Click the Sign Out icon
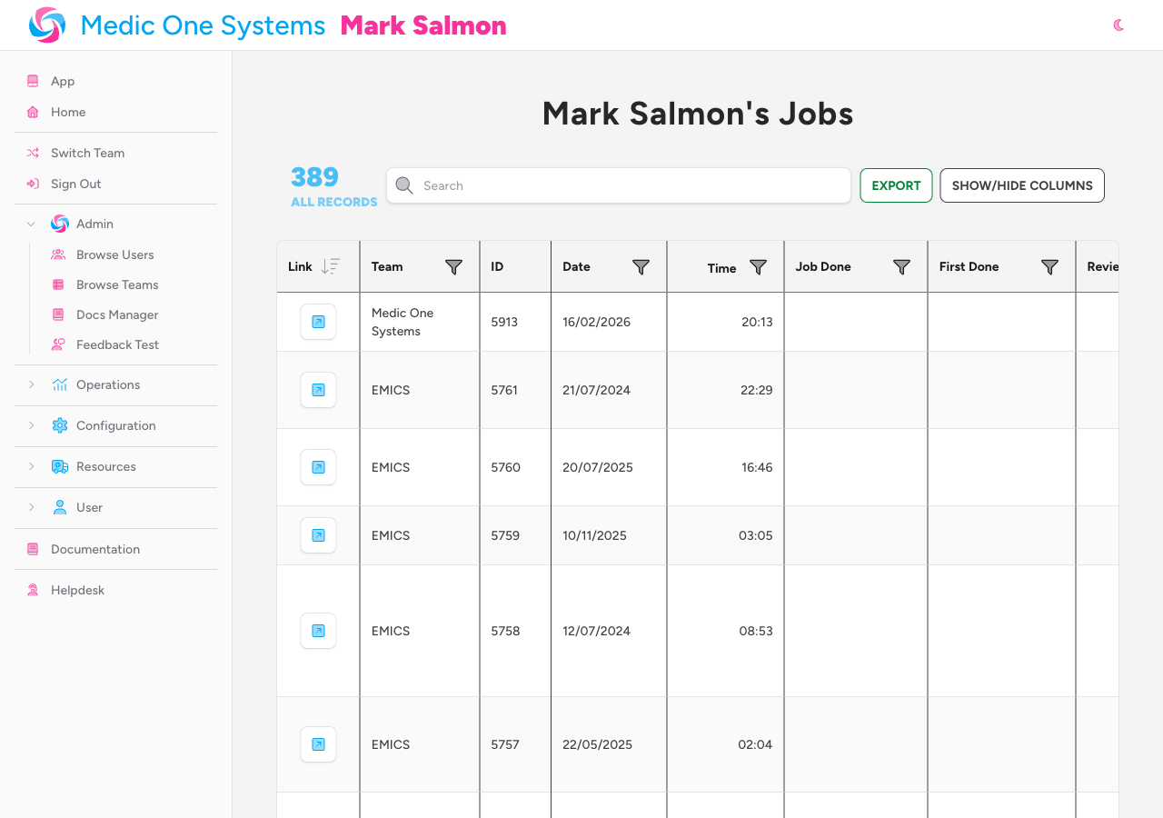The height and width of the screenshot is (818, 1163). pos(32,184)
